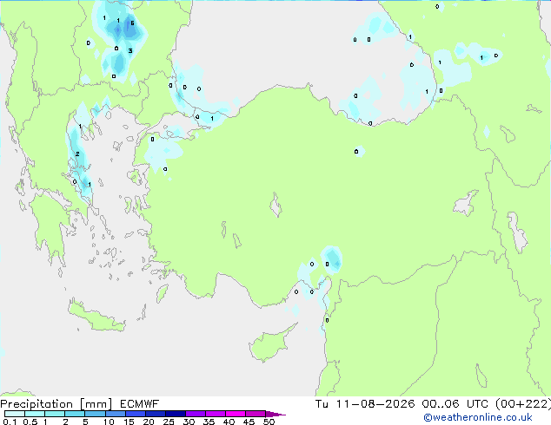Click the date text 'Tu 11-08-2026'
The height and width of the screenshot is (425, 551).
pos(365,404)
